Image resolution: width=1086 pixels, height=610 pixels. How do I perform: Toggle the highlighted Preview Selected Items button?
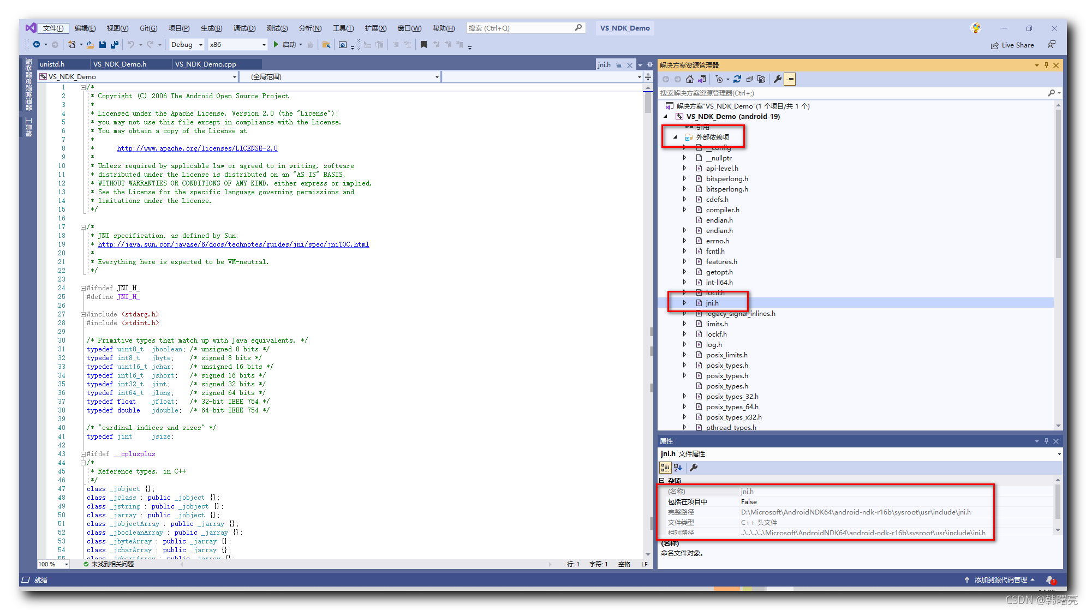790,79
